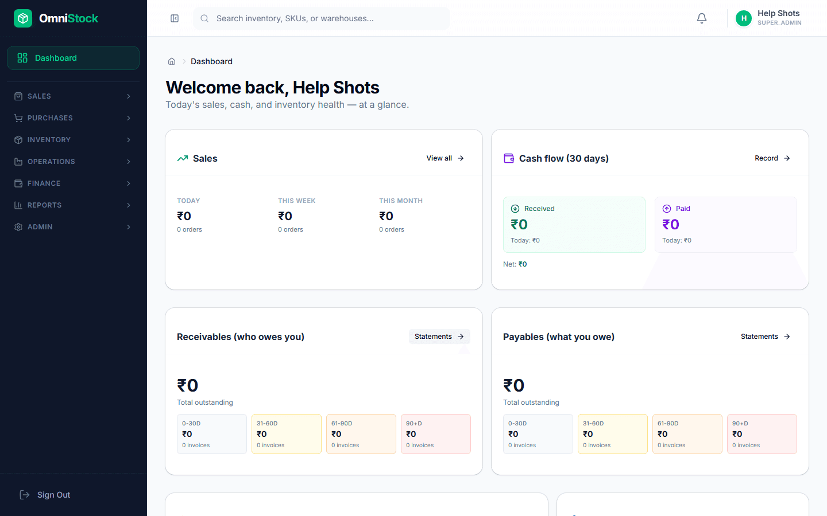This screenshot has width=827, height=516.
Task: Open the OPERATIONS sidebar section
Action: pyautogui.click(x=73, y=162)
